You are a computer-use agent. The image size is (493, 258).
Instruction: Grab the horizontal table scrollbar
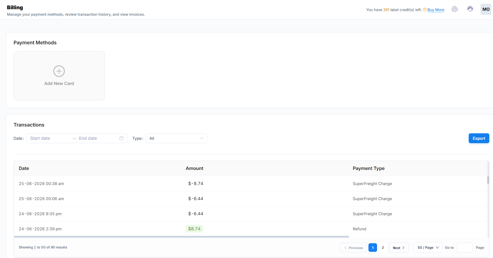(x=181, y=237)
